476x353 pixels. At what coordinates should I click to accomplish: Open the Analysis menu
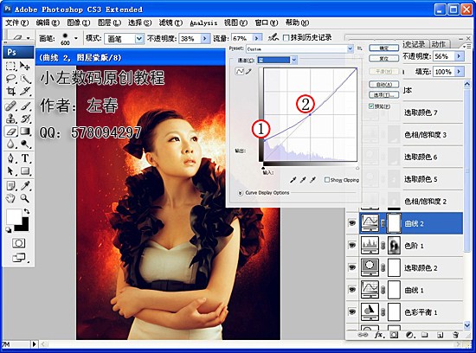pyautogui.click(x=203, y=22)
